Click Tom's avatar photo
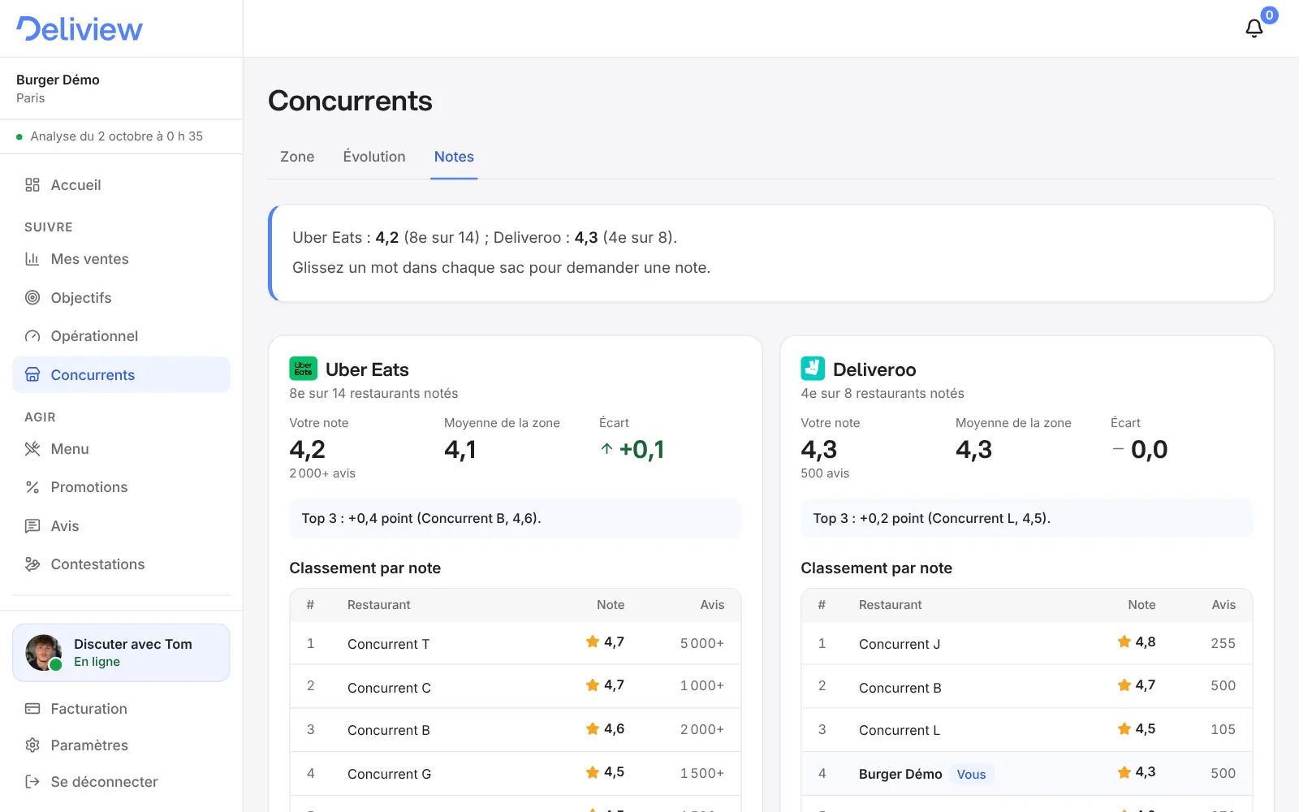Image resolution: width=1299 pixels, height=812 pixels. coord(44,653)
